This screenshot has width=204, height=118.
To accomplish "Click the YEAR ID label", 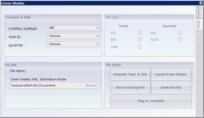I will 15,37.
